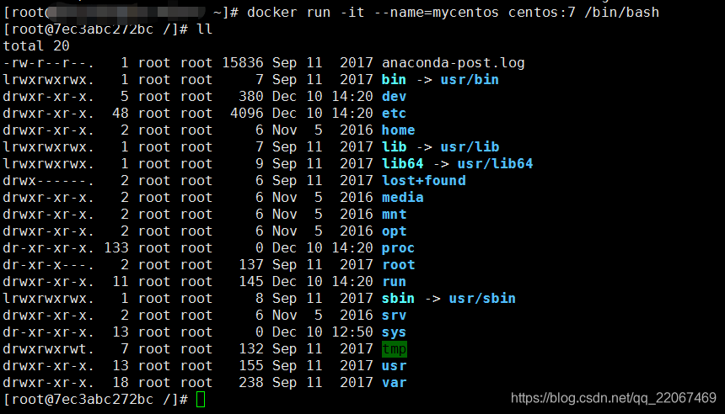Click the size value 145 on run row

pyautogui.click(x=251, y=282)
